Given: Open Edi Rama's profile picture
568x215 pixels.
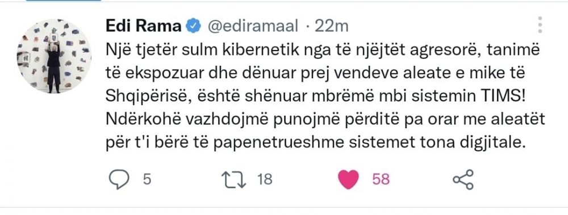Looking at the screenshot, I should [53, 56].
